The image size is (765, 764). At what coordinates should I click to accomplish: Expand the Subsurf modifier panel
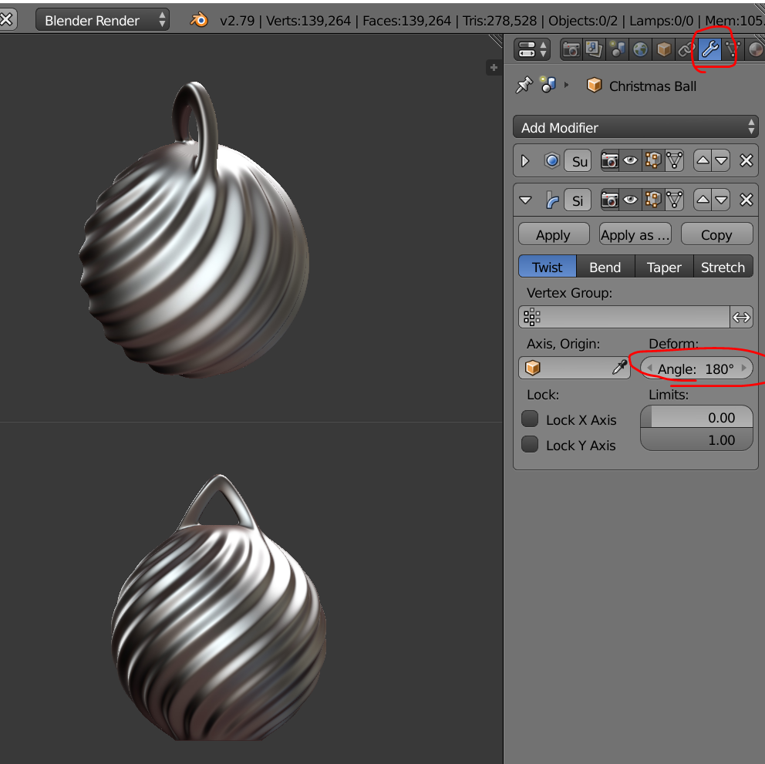(525, 160)
